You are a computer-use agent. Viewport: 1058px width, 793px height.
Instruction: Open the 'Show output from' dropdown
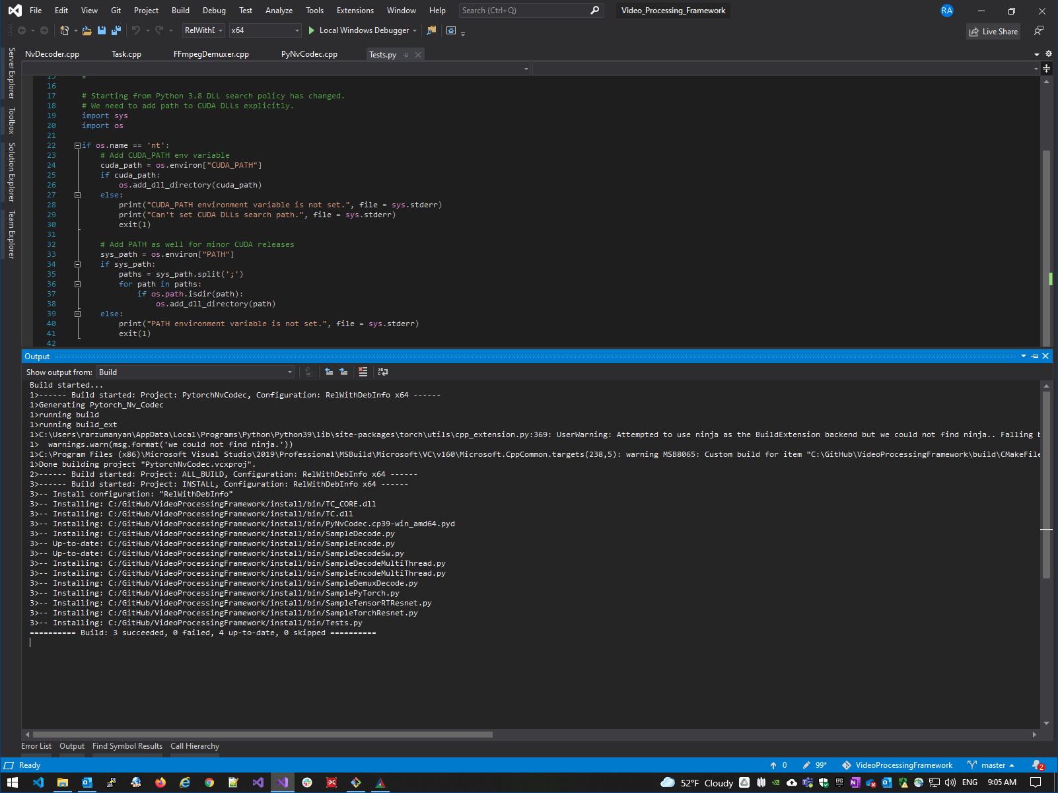pyautogui.click(x=289, y=372)
